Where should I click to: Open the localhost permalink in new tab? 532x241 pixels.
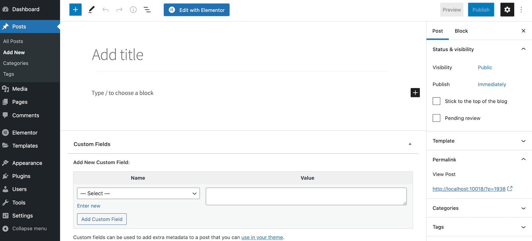[x=469, y=189]
